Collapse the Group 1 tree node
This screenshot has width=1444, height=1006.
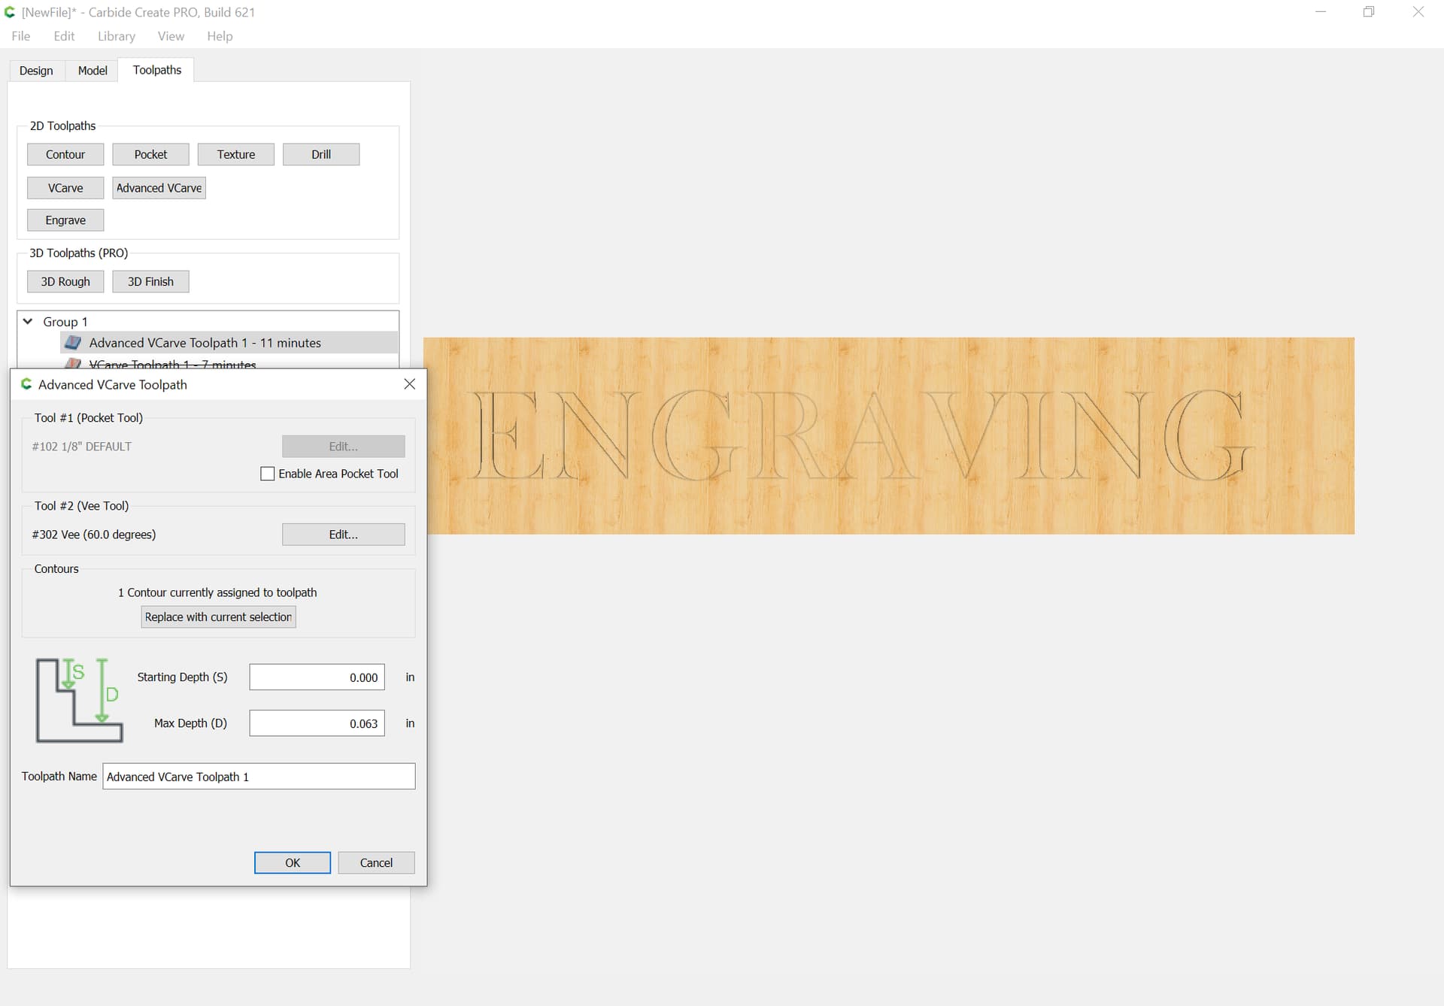click(28, 322)
